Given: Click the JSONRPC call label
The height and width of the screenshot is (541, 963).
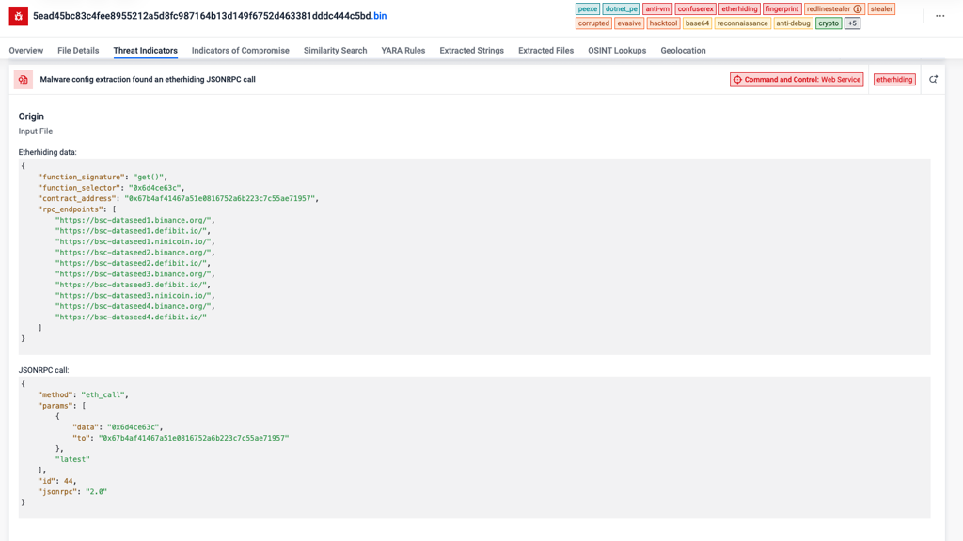Looking at the screenshot, I should tap(43, 370).
